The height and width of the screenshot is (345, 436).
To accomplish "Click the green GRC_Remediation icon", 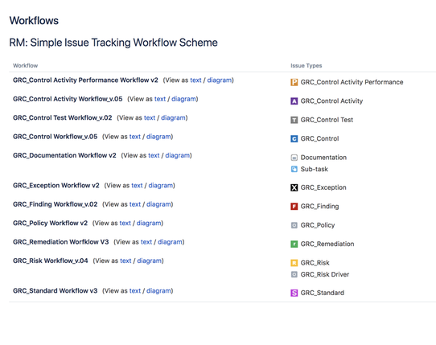I will [294, 244].
